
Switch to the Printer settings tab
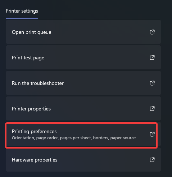[22, 11]
